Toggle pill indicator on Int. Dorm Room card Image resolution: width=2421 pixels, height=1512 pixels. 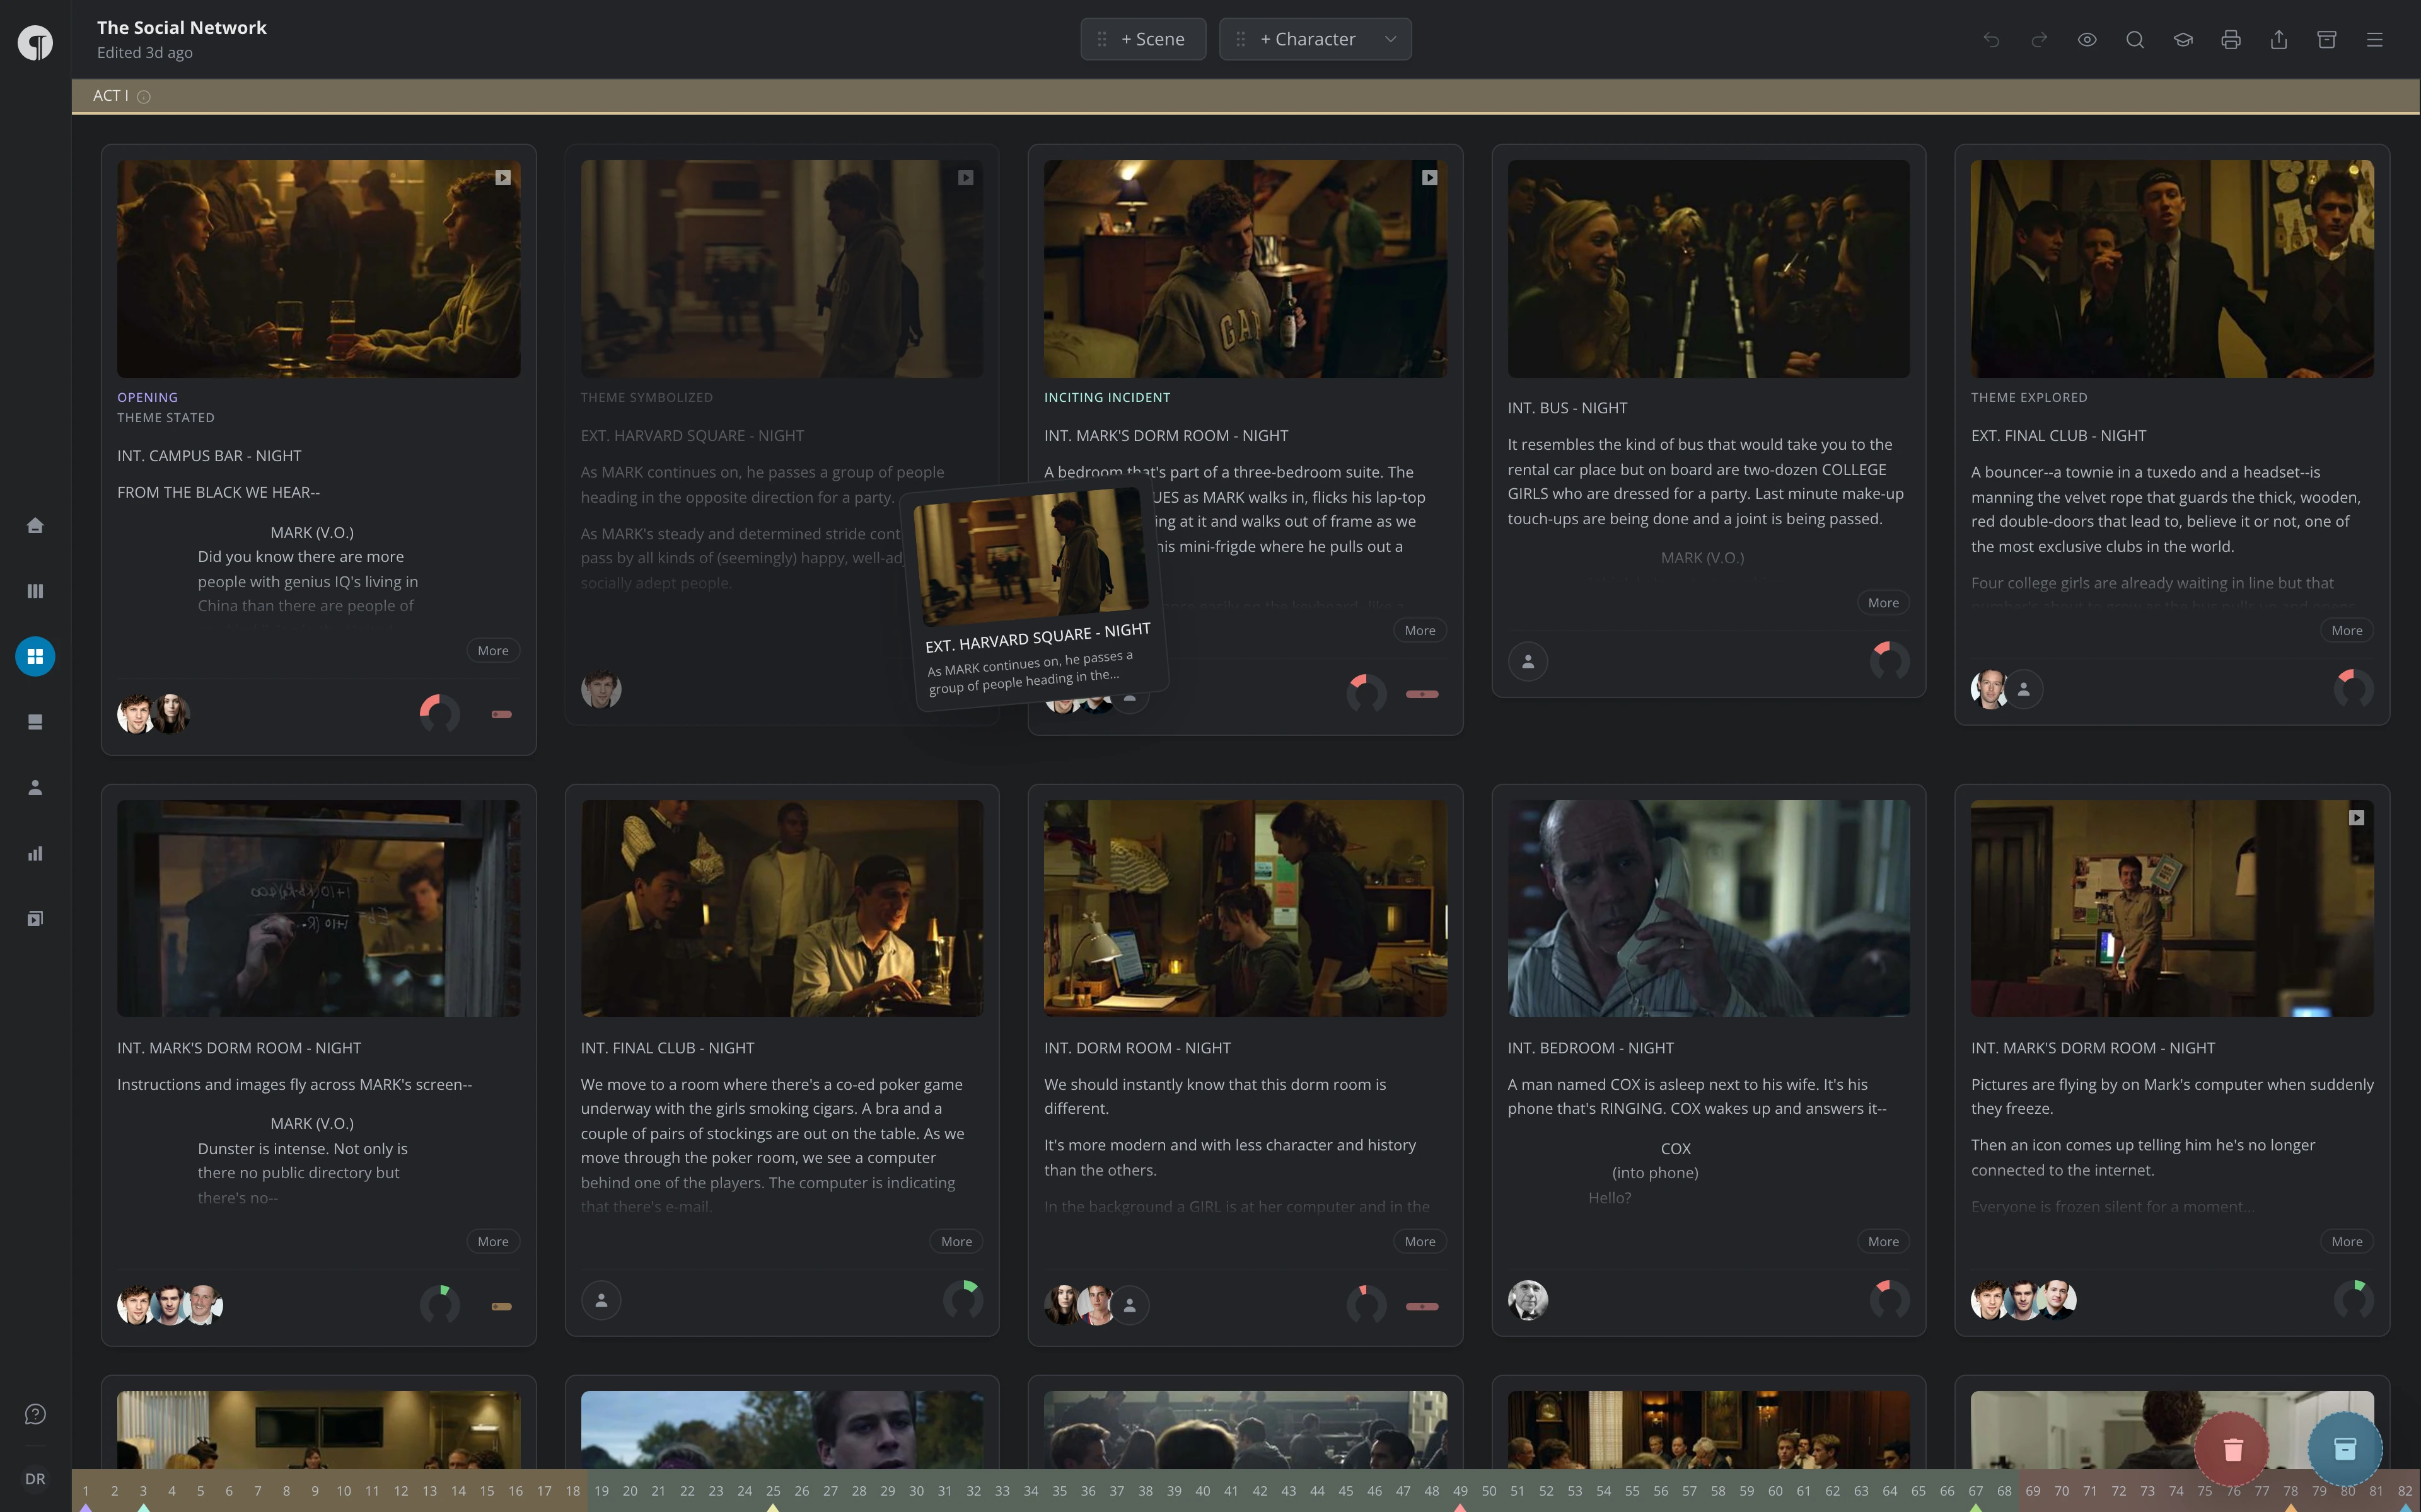(x=1422, y=1306)
